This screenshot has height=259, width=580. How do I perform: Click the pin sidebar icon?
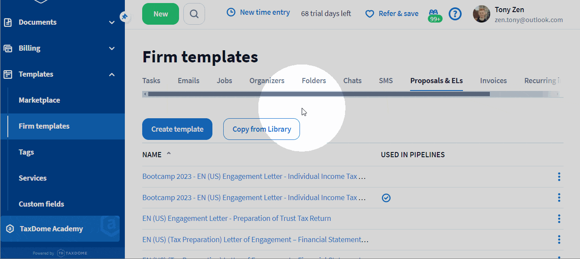click(x=124, y=17)
